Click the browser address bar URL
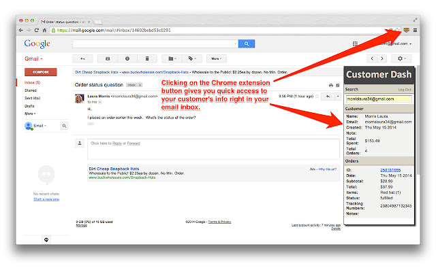Screen dimensions: 436x272 point(114,30)
